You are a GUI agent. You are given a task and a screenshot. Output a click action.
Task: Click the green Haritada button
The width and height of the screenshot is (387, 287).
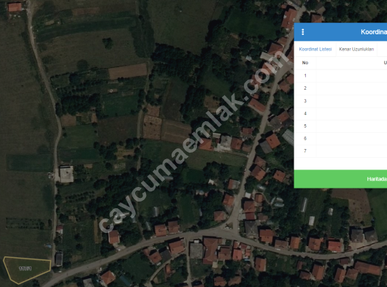tap(340, 179)
